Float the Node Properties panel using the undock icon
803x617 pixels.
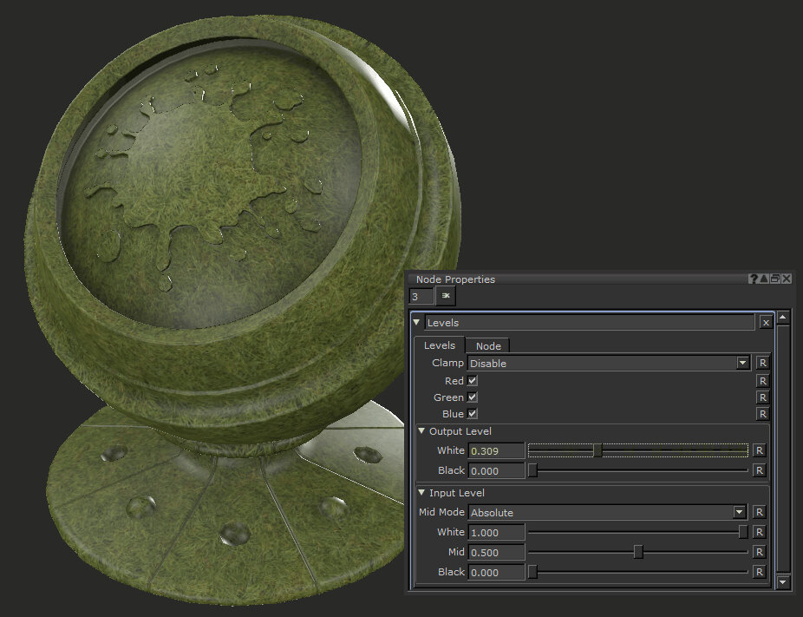pos(775,279)
